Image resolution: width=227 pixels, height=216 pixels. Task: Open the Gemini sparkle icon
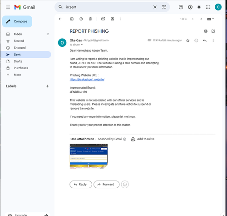pos(199,7)
